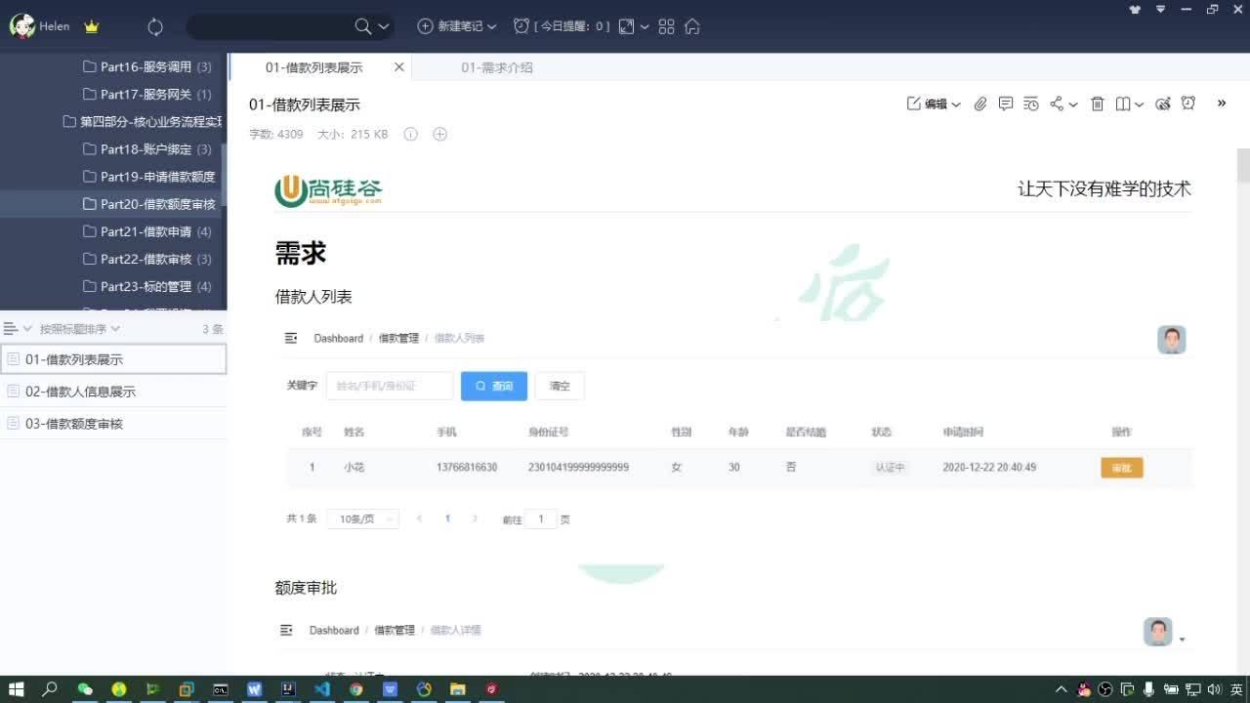The height and width of the screenshot is (703, 1250).
Task: Open IntelliJ IDEA from the taskbar
Action: pos(288,689)
